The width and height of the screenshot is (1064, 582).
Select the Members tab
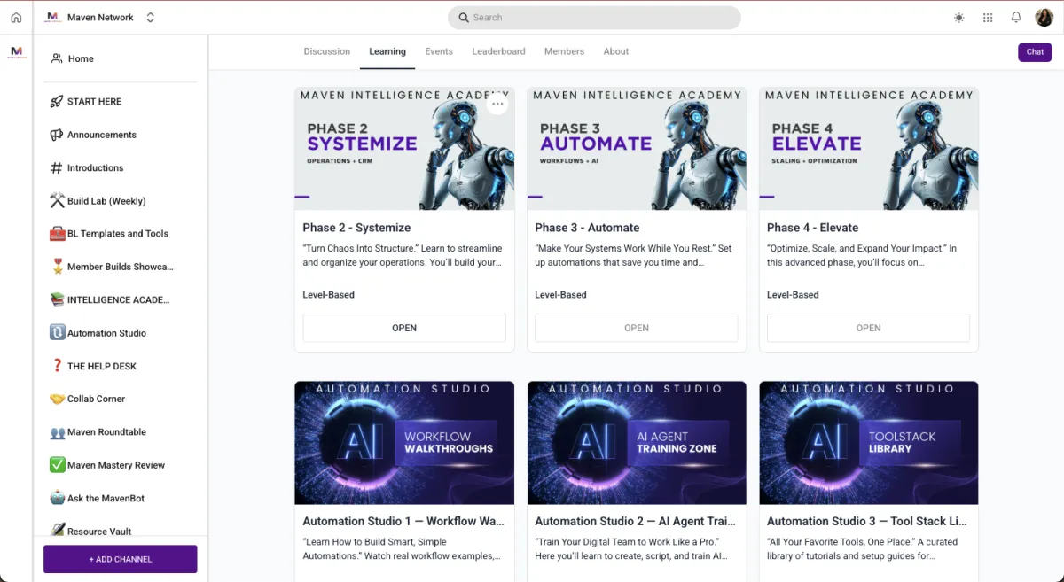[564, 51]
